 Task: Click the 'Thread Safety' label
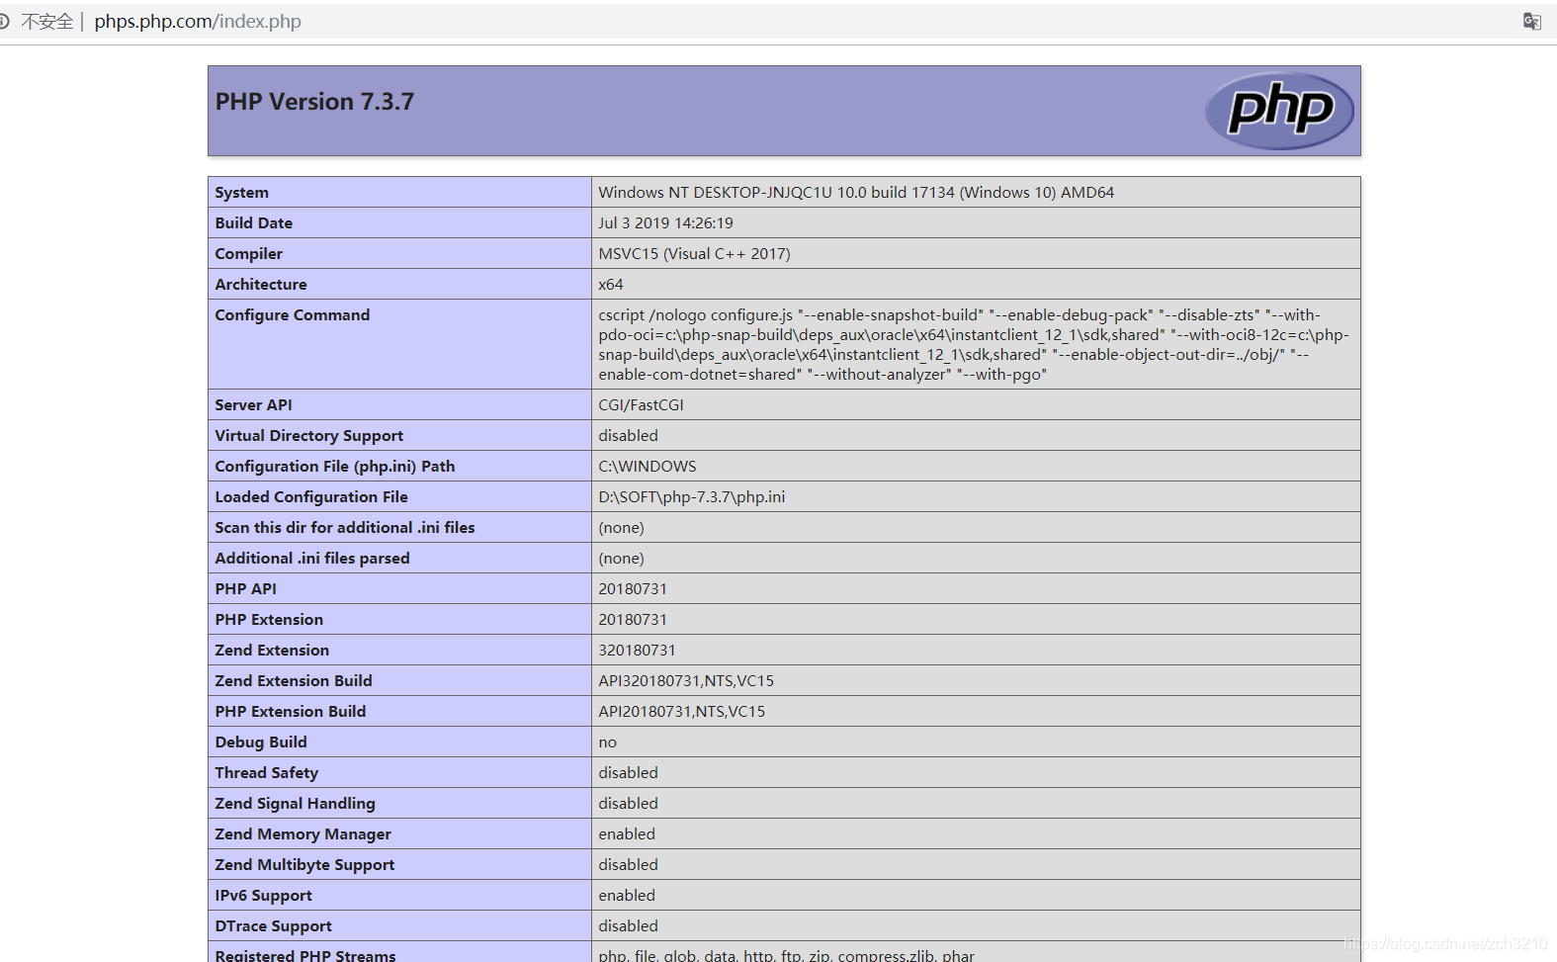coord(267,772)
